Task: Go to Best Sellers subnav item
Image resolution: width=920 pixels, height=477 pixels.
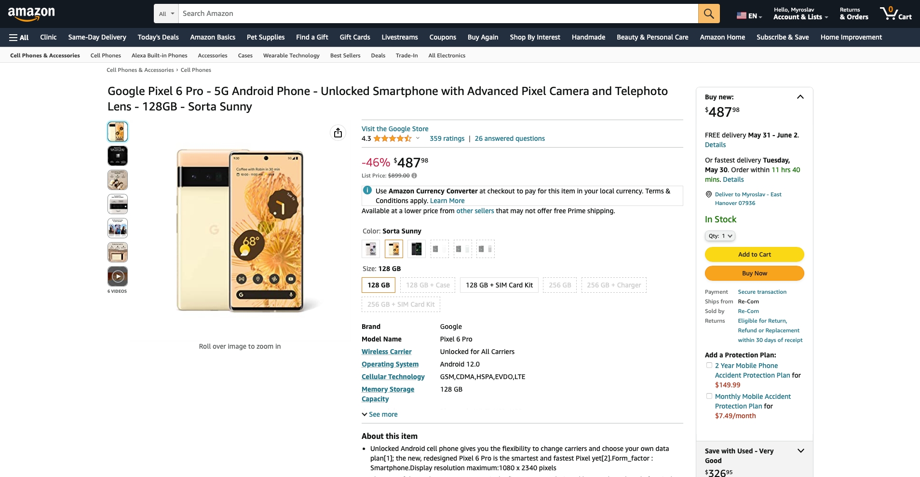Action: click(x=345, y=55)
